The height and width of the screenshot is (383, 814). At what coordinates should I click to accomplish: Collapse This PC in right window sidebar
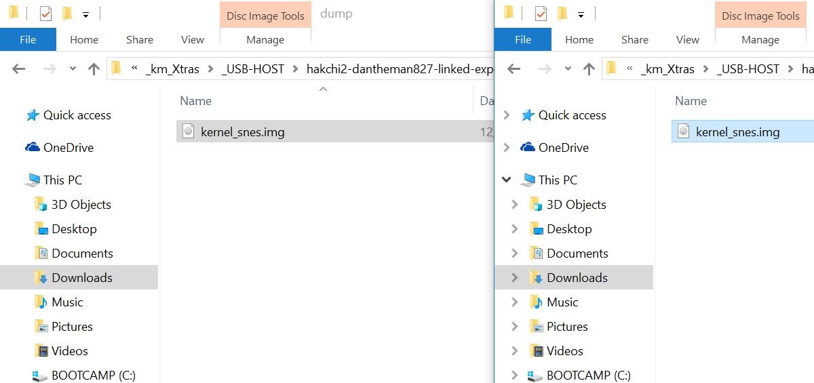point(506,180)
